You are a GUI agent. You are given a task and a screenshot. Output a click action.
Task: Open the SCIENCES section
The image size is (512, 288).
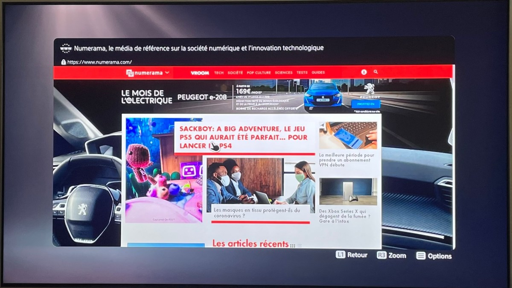coord(283,73)
